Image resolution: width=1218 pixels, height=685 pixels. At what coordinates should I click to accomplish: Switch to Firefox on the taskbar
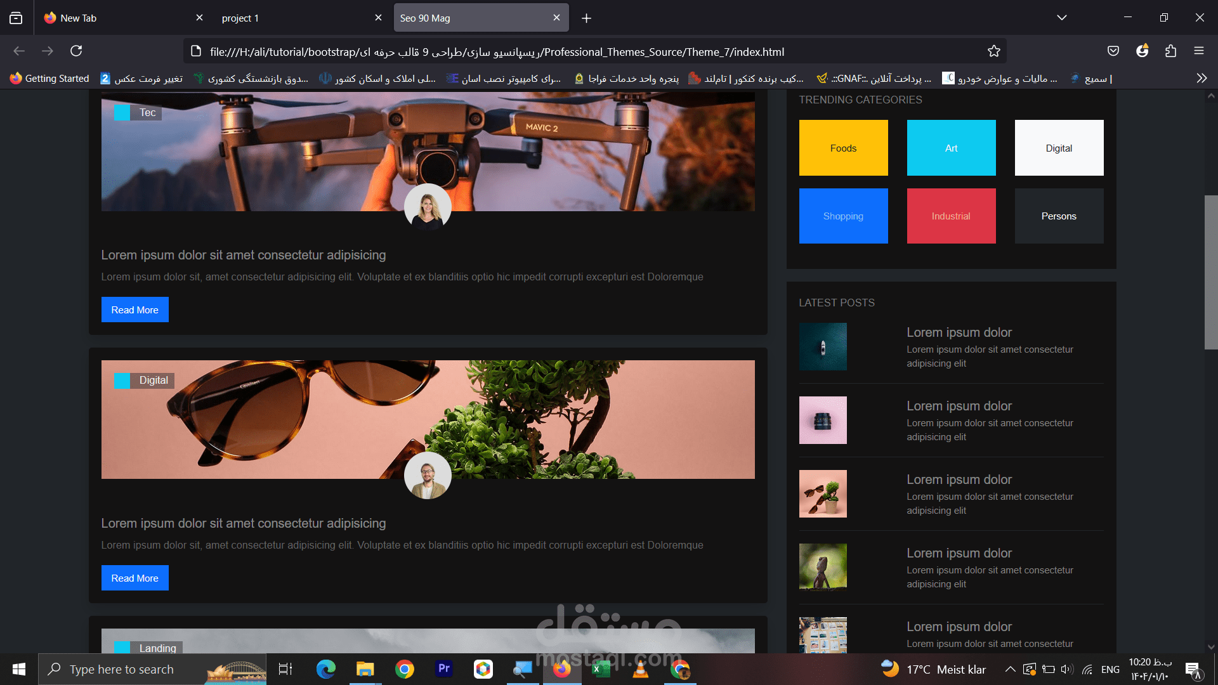coord(562,669)
